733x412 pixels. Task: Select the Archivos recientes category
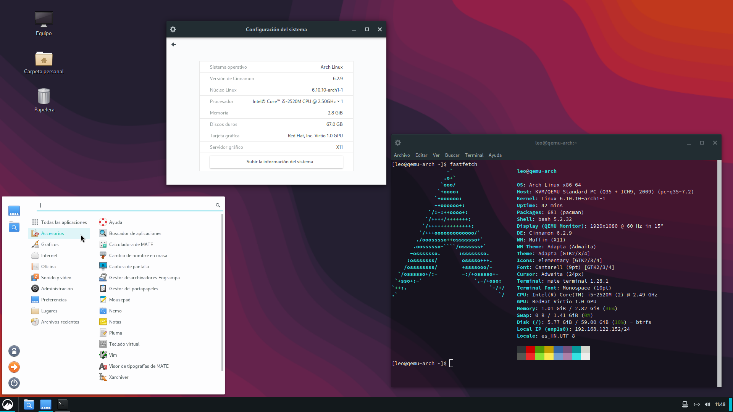(59, 322)
